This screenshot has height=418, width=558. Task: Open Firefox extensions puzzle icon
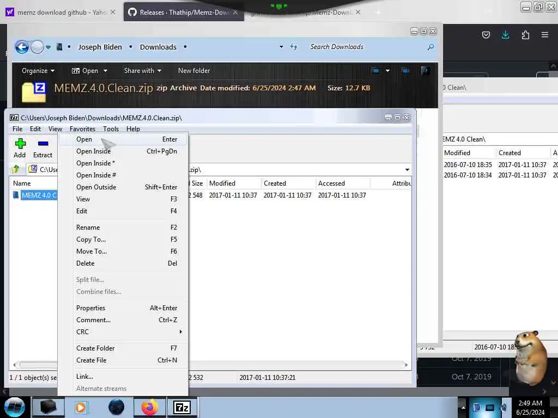tap(525, 35)
